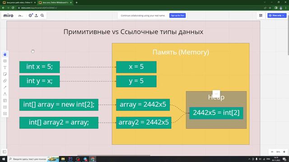Open the Windows Start menu
Viewport: 289px width, 162px height.
coord(4,159)
